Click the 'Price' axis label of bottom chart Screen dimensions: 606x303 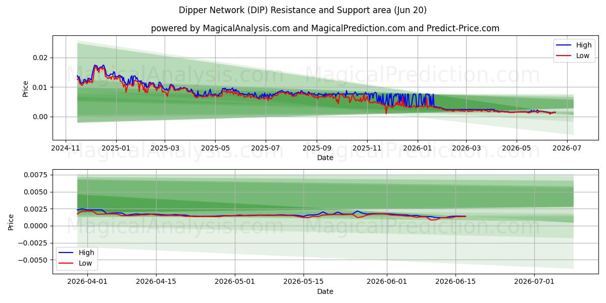(11, 222)
